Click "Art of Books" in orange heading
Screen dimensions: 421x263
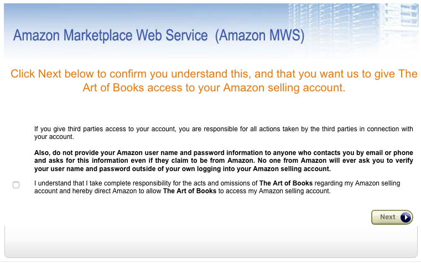(x=113, y=88)
